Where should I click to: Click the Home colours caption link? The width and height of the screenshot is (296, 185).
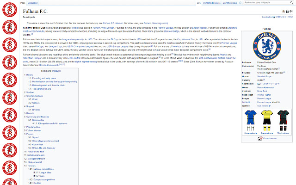(x=251, y=133)
